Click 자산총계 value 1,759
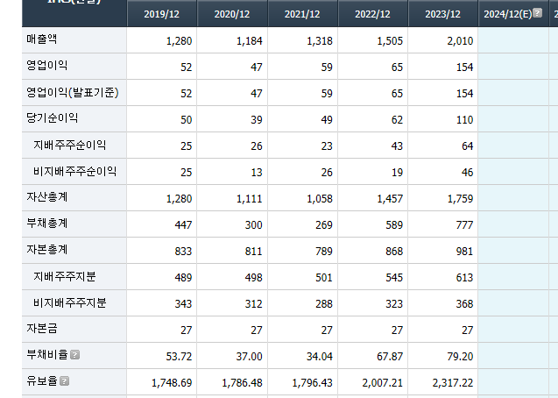The height and width of the screenshot is (398, 558). (x=460, y=199)
